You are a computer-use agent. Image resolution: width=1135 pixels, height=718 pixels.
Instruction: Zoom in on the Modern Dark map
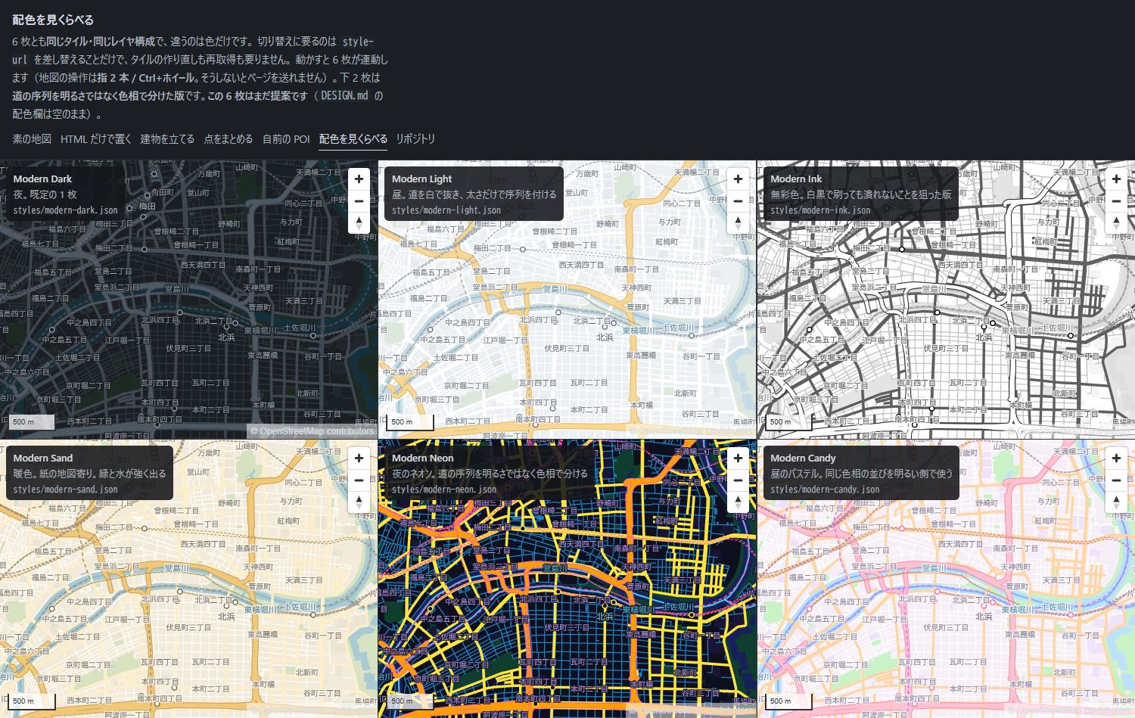359,179
